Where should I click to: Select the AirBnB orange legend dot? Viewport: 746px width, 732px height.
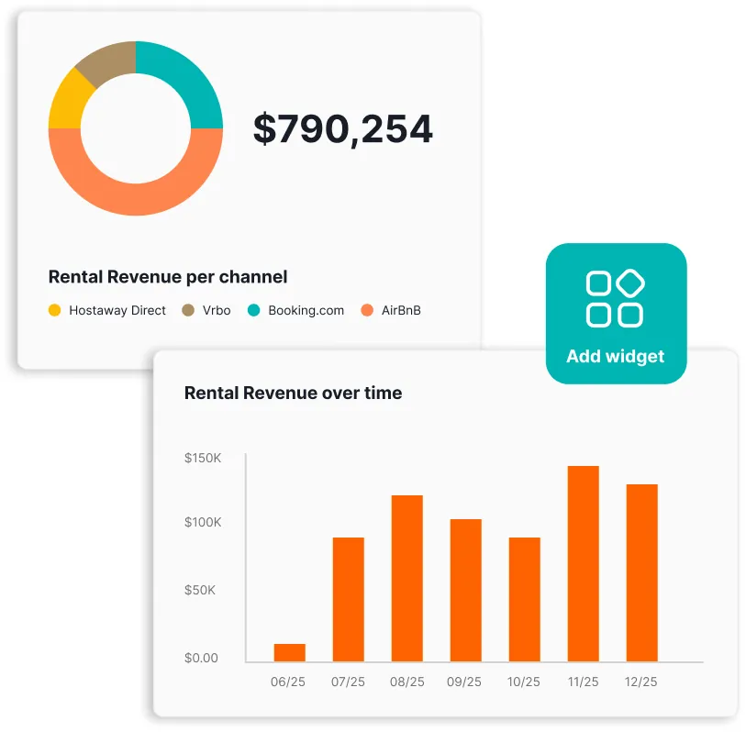pos(367,310)
